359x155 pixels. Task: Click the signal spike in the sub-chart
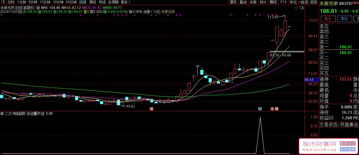point(260,134)
